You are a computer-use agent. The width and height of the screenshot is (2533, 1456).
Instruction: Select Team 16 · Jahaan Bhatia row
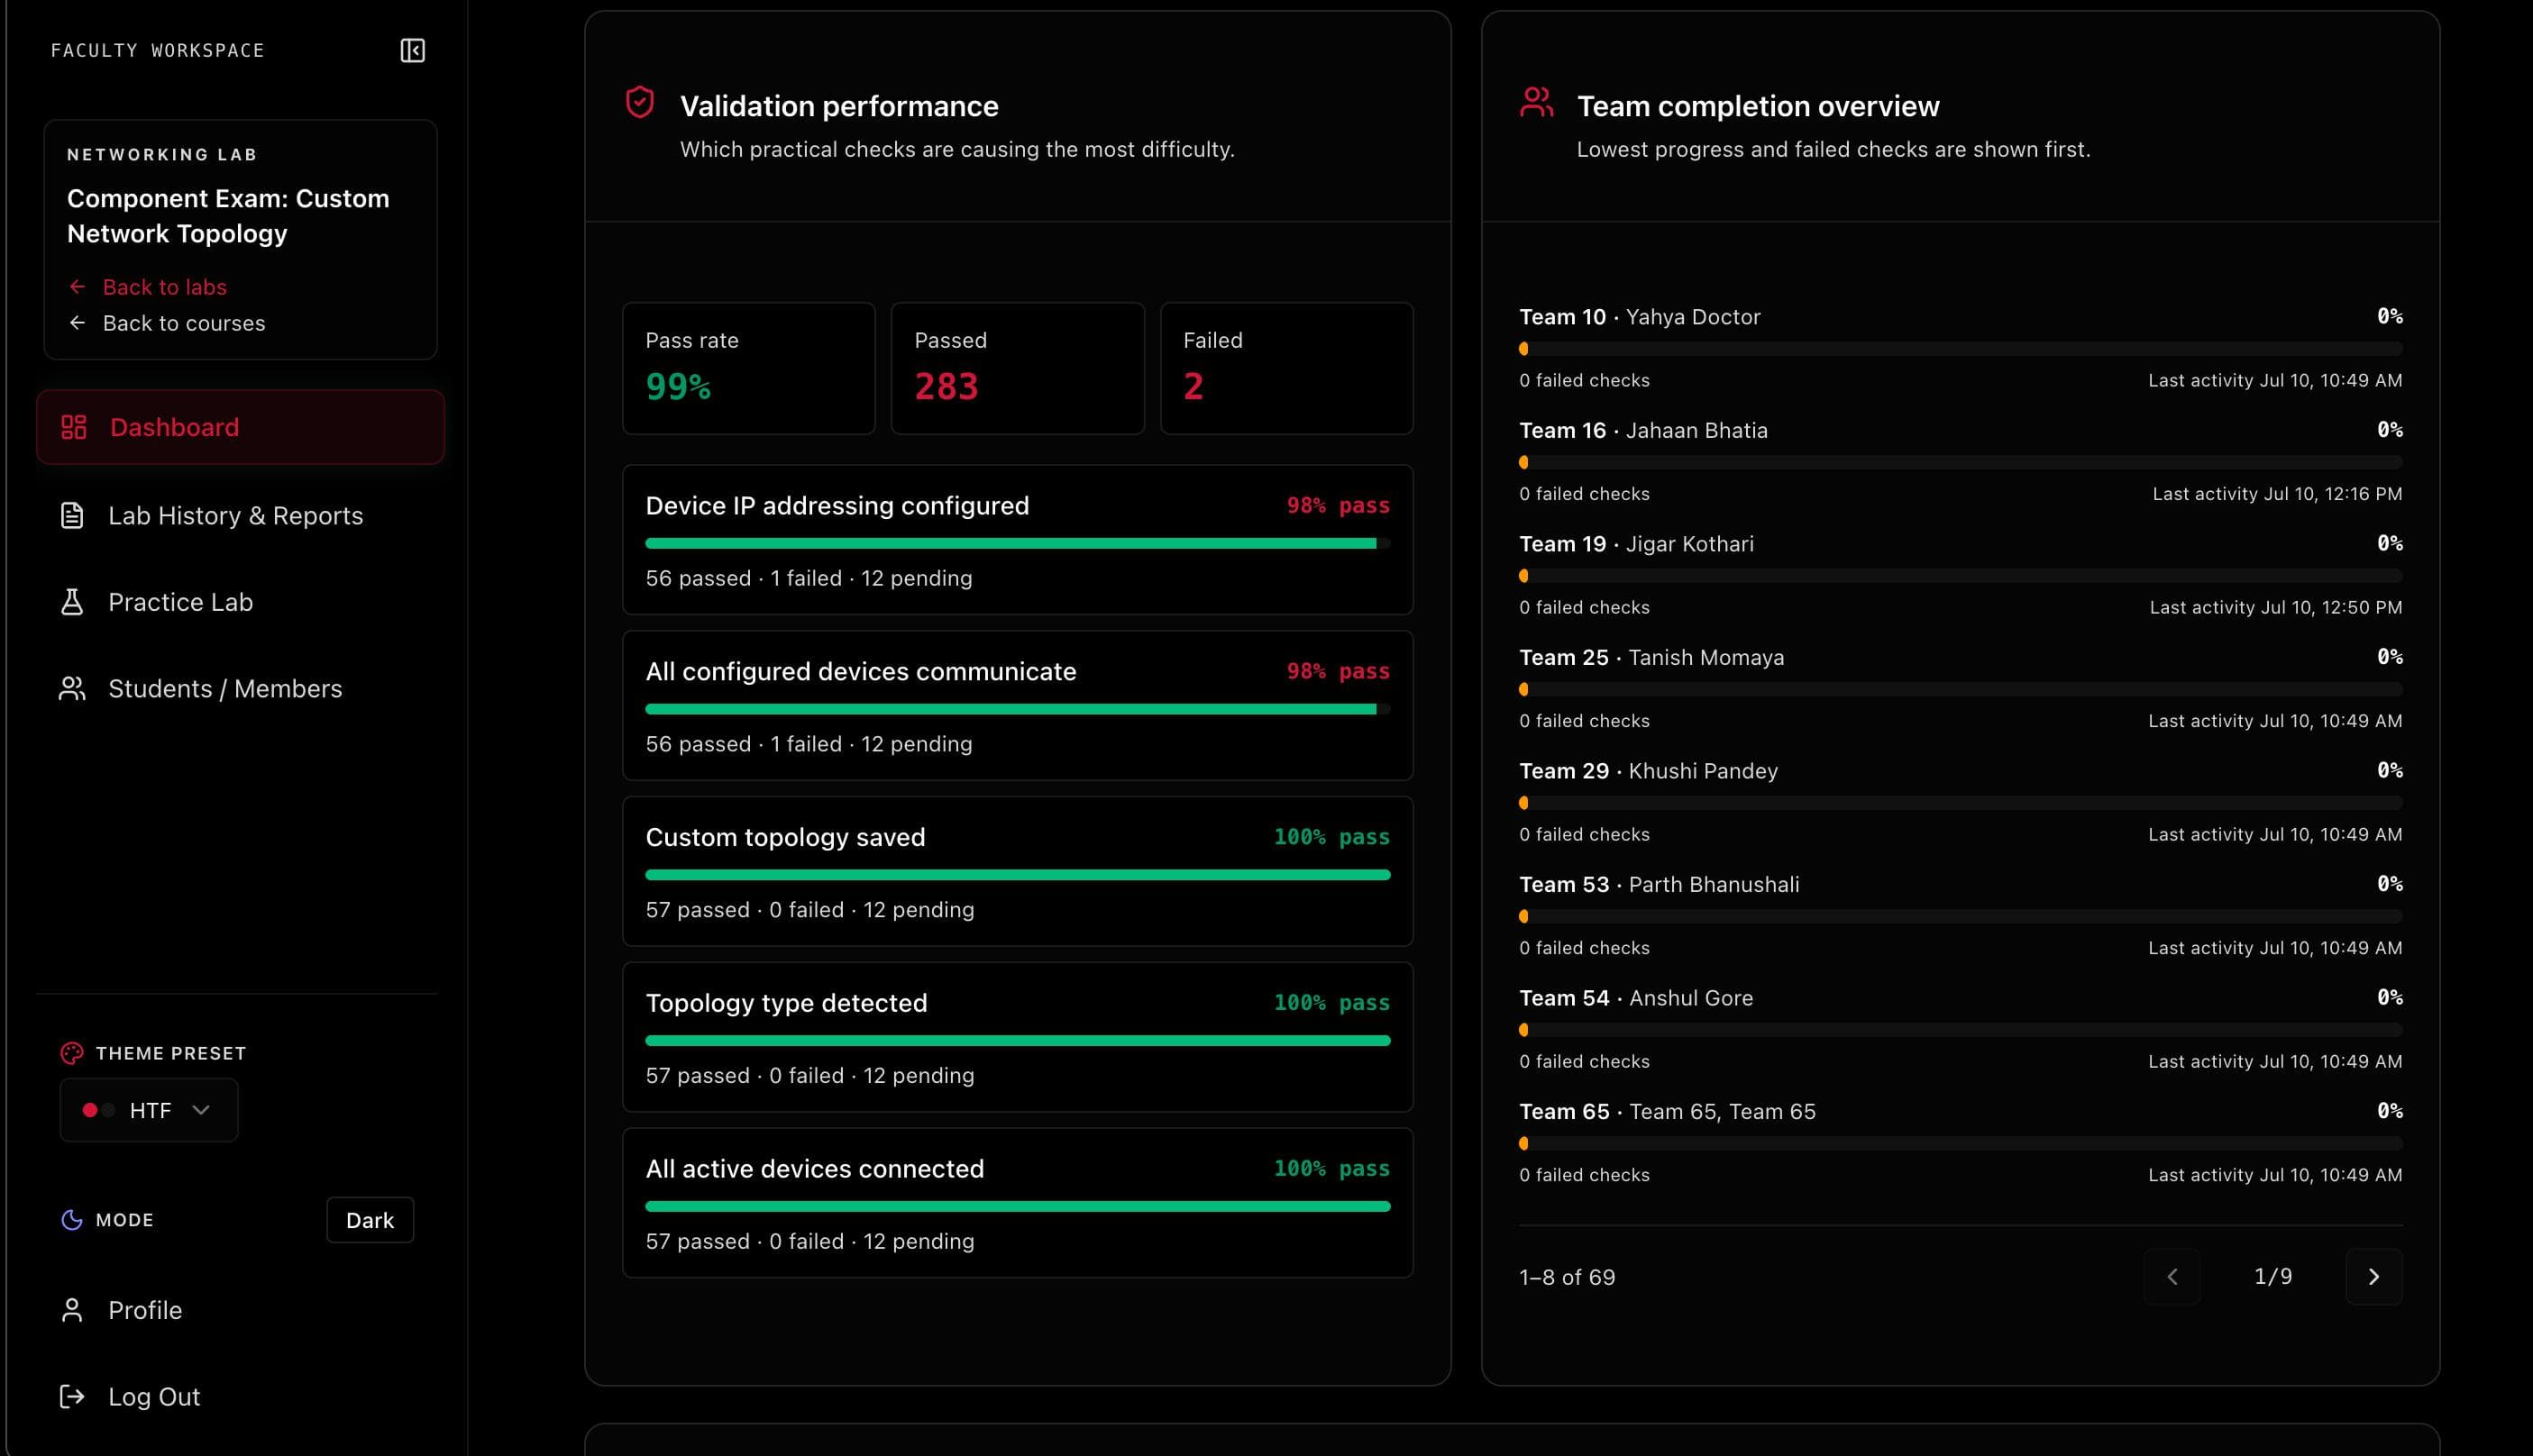point(1961,461)
